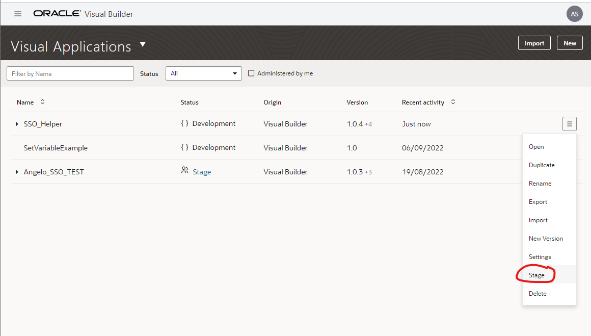Click the Filter by Name field
Viewport: 591px width, 336px height.
(x=70, y=73)
